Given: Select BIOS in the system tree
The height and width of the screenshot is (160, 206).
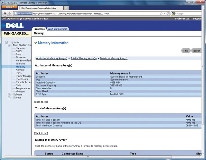Looking at the screenshot, I should (x=19, y=51).
